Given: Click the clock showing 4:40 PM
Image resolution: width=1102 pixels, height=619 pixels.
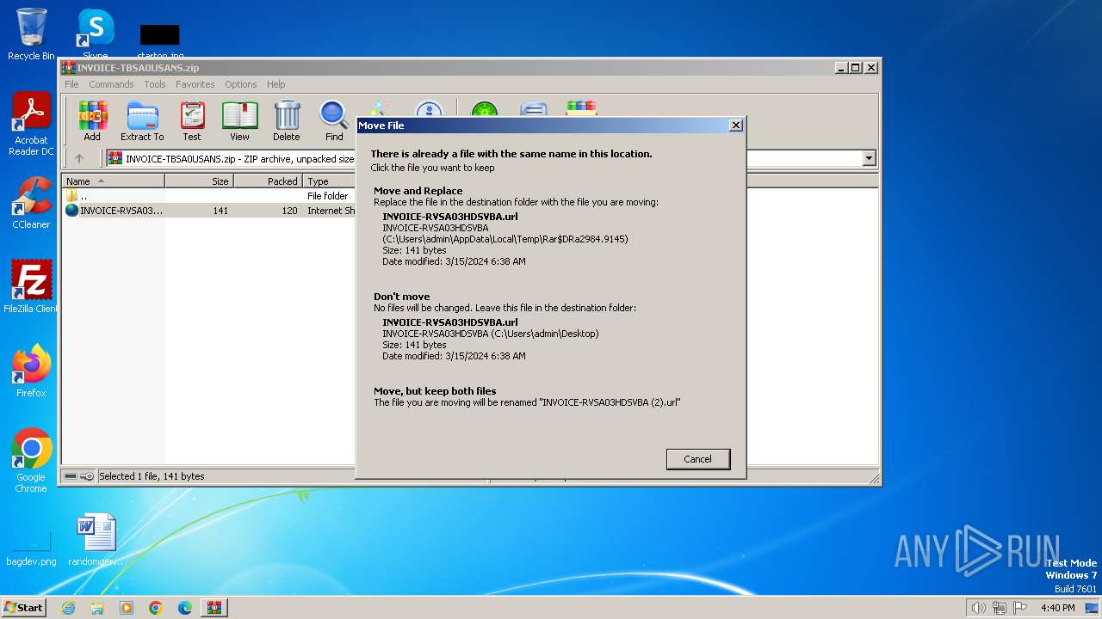Looking at the screenshot, I should (x=1057, y=608).
